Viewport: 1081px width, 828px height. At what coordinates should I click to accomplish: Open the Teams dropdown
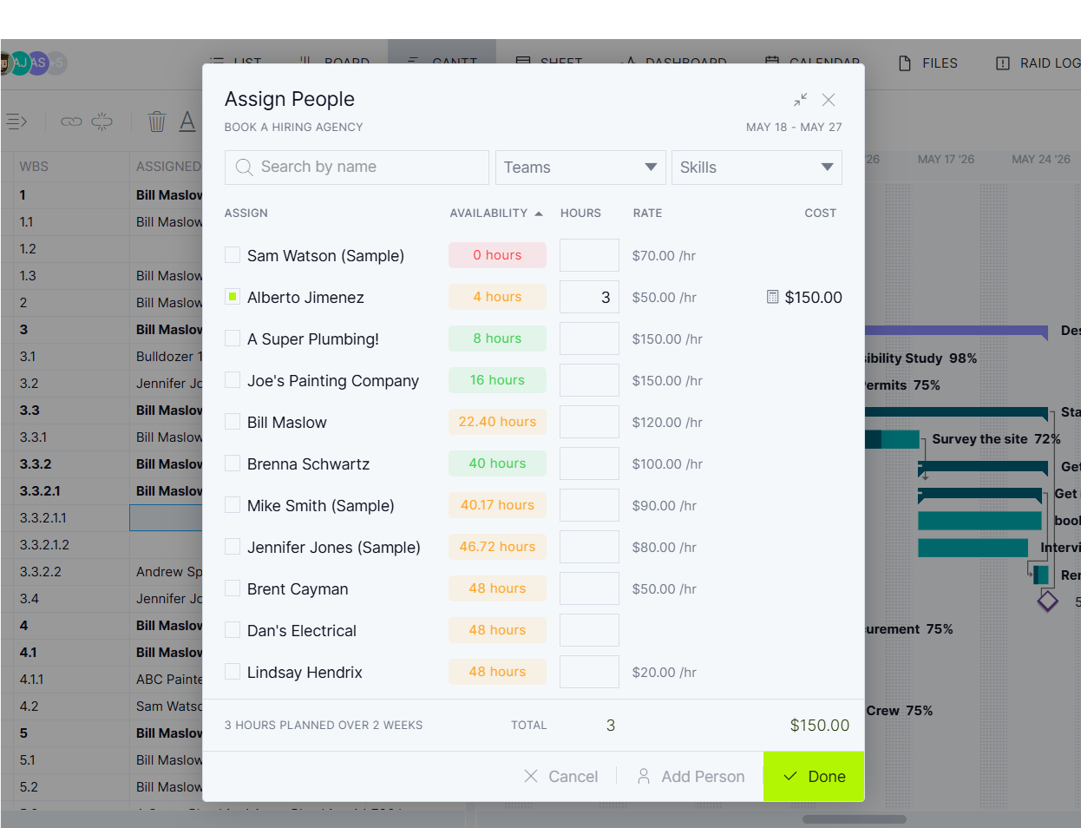coord(580,168)
